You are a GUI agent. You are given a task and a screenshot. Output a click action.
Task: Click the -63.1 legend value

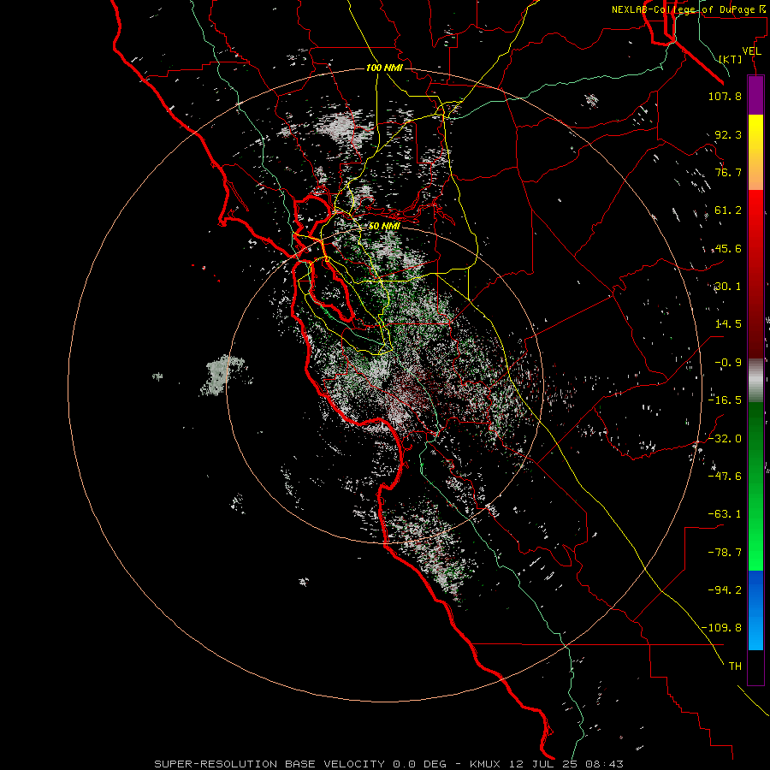[x=725, y=514]
